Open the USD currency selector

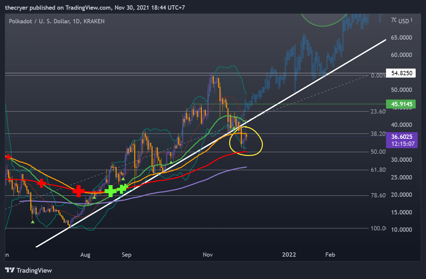(404, 21)
